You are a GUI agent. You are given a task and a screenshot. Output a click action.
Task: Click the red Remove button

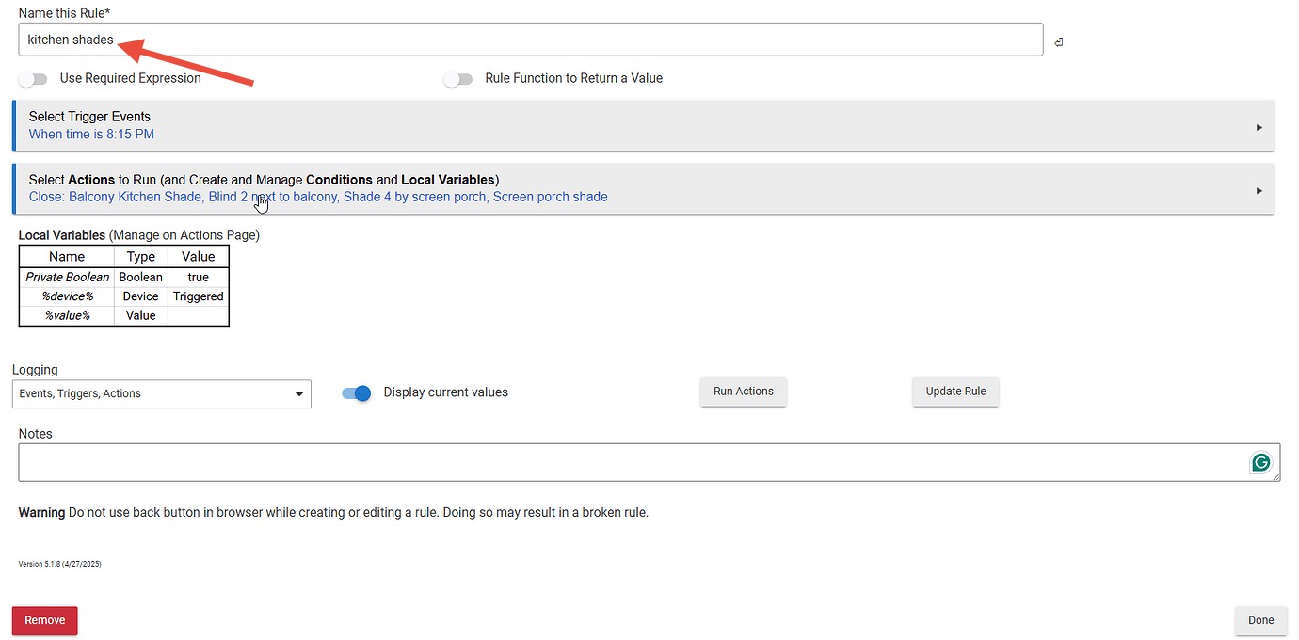tap(44, 620)
